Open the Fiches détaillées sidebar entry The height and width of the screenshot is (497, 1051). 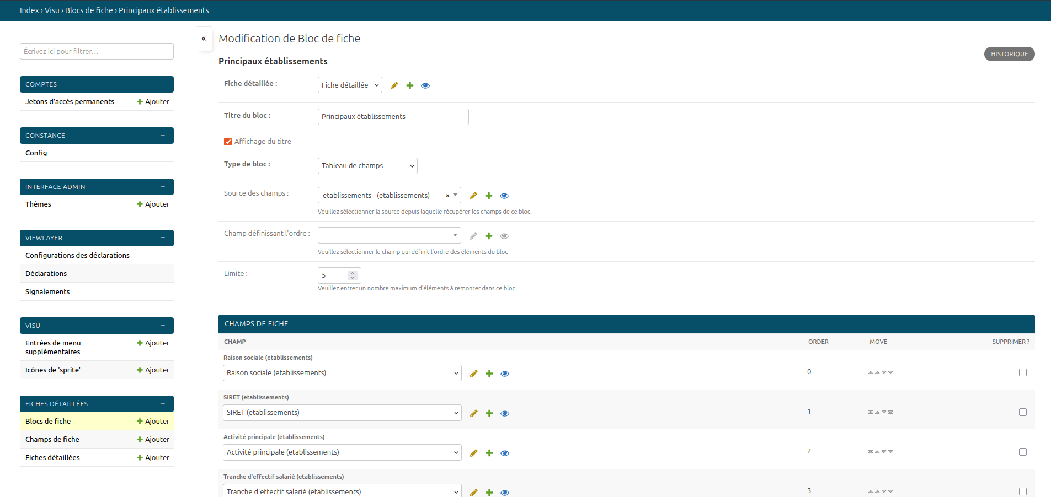click(52, 458)
